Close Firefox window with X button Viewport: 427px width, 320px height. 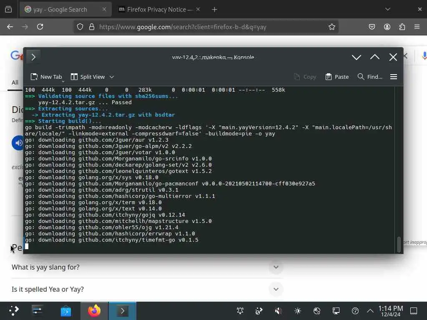point(419,10)
